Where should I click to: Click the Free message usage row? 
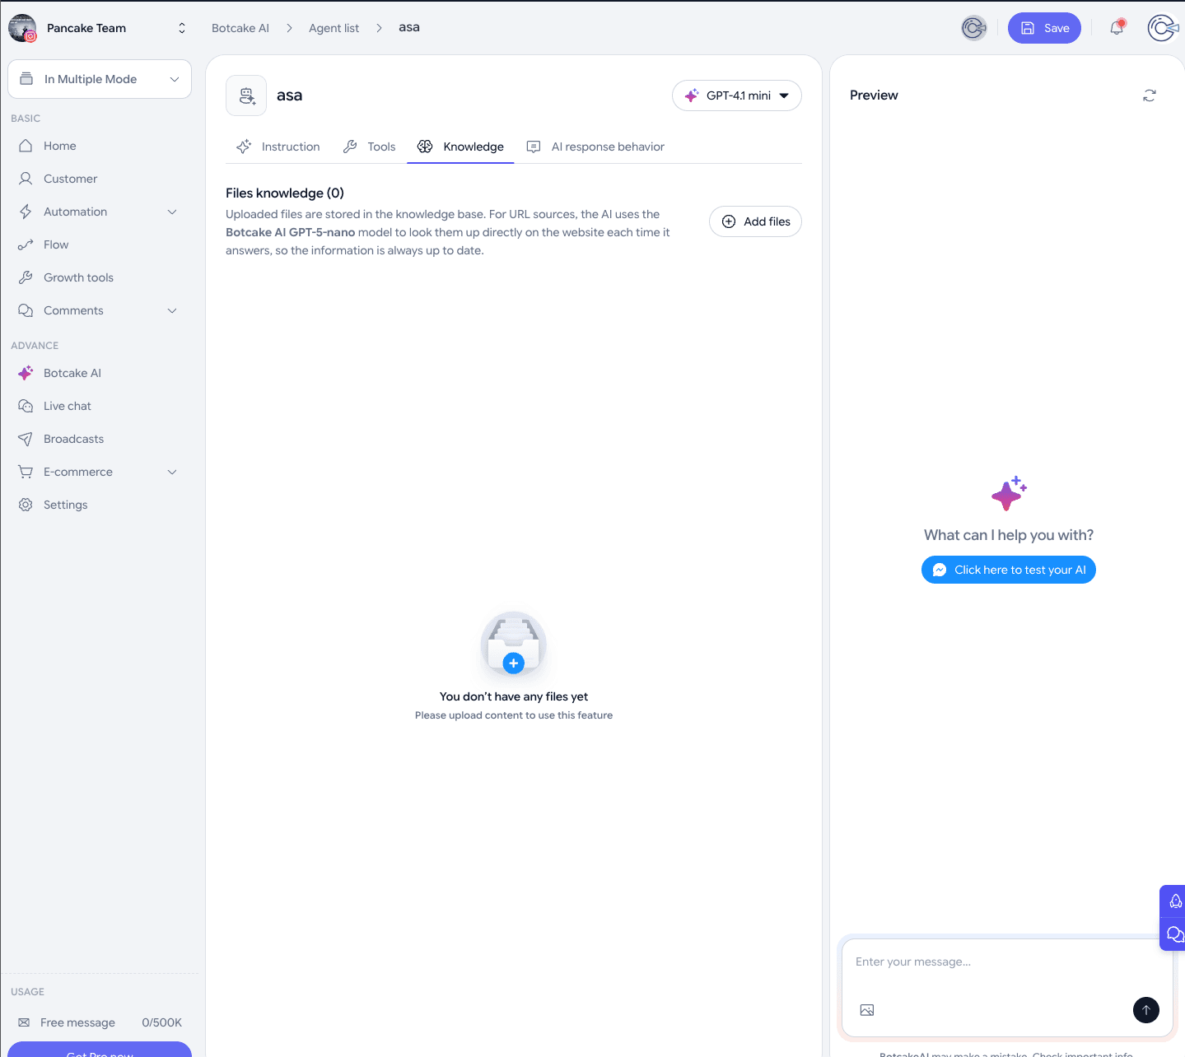(x=100, y=1022)
